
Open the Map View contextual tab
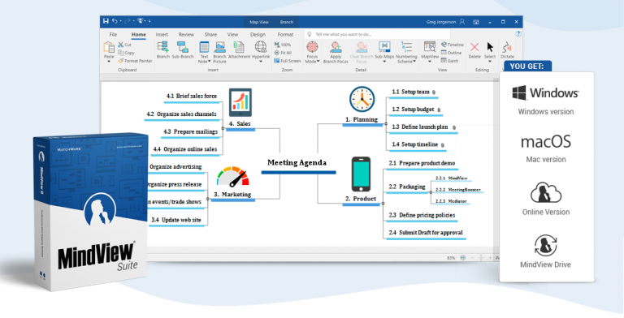(x=258, y=22)
